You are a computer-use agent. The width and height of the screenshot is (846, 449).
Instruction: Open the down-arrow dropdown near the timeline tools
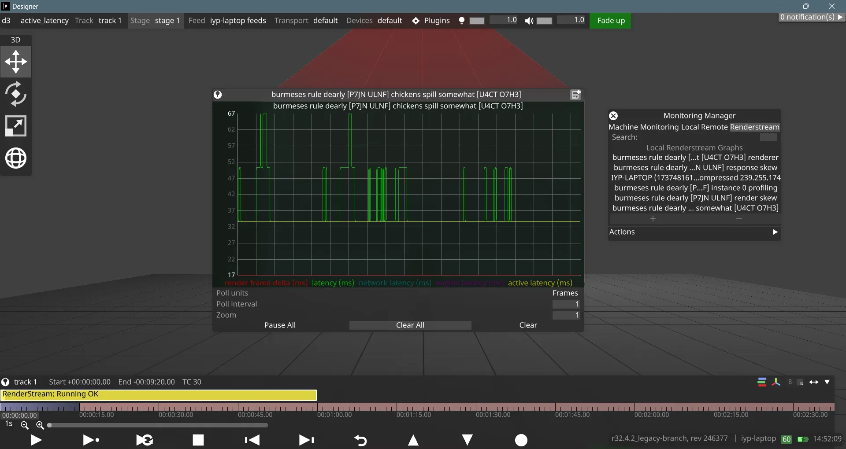tap(827, 382)
